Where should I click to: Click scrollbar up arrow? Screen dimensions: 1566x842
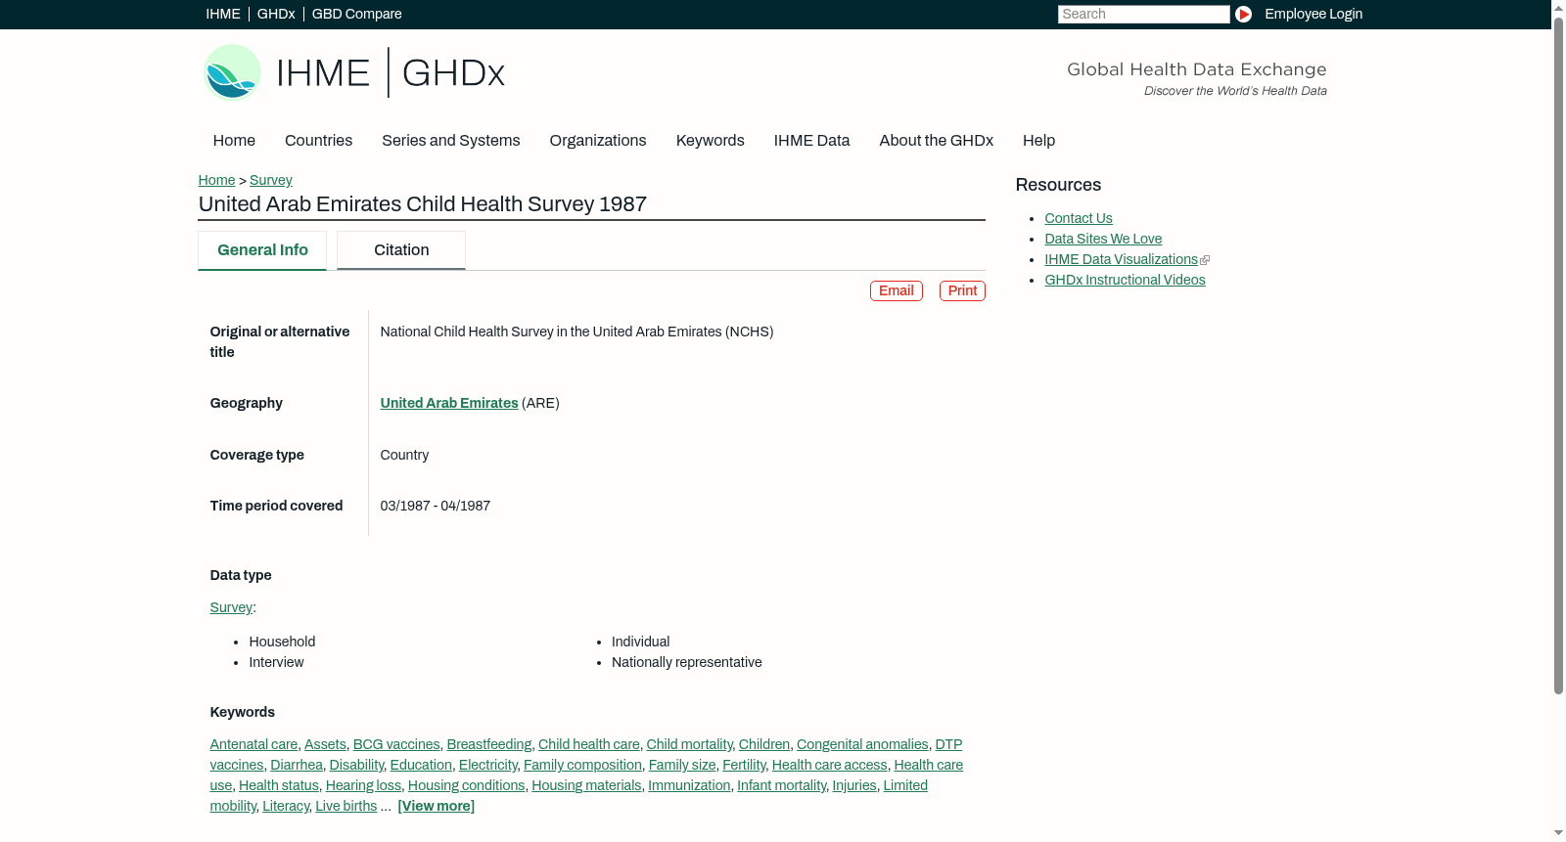1558,7
